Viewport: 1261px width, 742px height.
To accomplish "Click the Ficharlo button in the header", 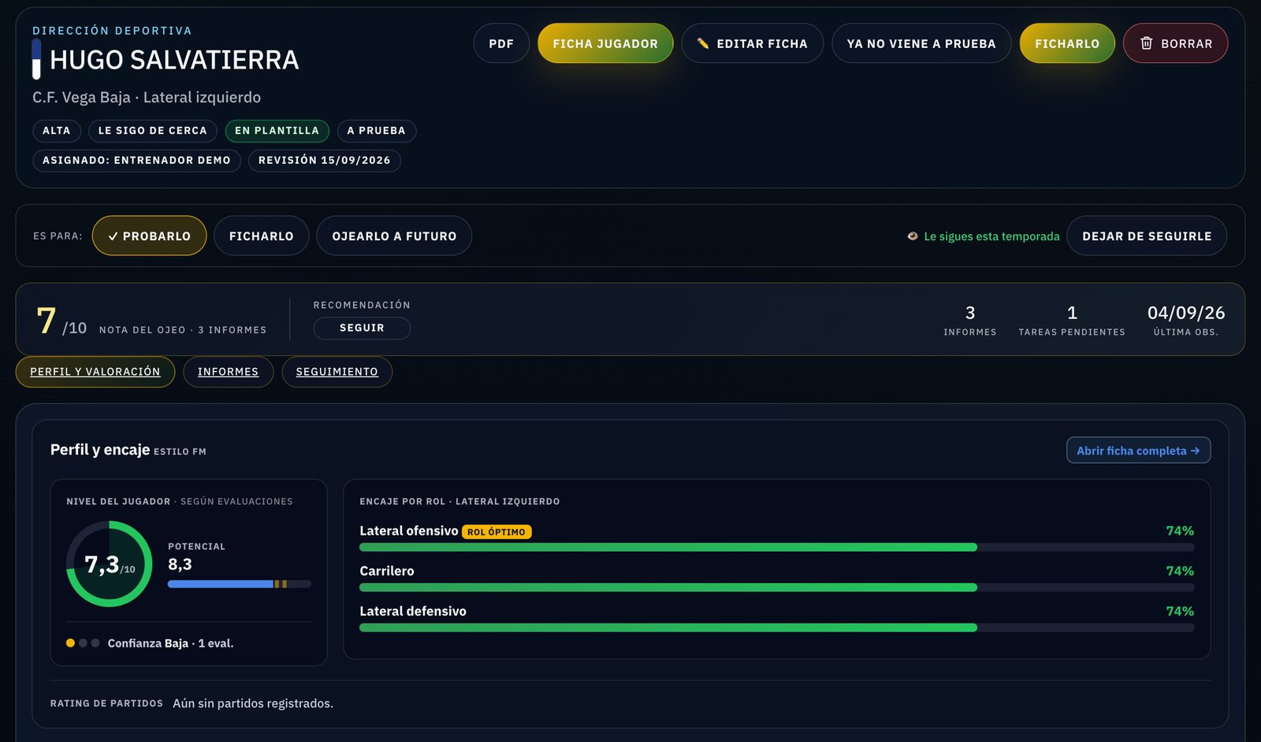I will click(1067, 43).
